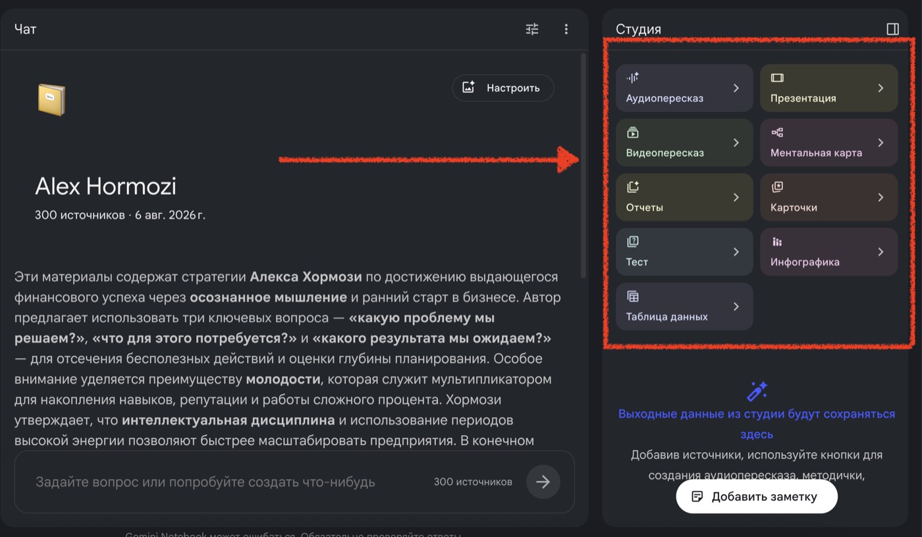Click the Alex Hormozi notebook title
Screen dimensions: 922x537
pos(105,186)
